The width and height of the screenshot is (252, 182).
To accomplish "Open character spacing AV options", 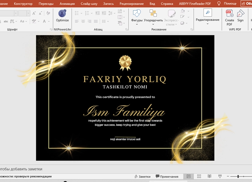I will tap(13, 21).
